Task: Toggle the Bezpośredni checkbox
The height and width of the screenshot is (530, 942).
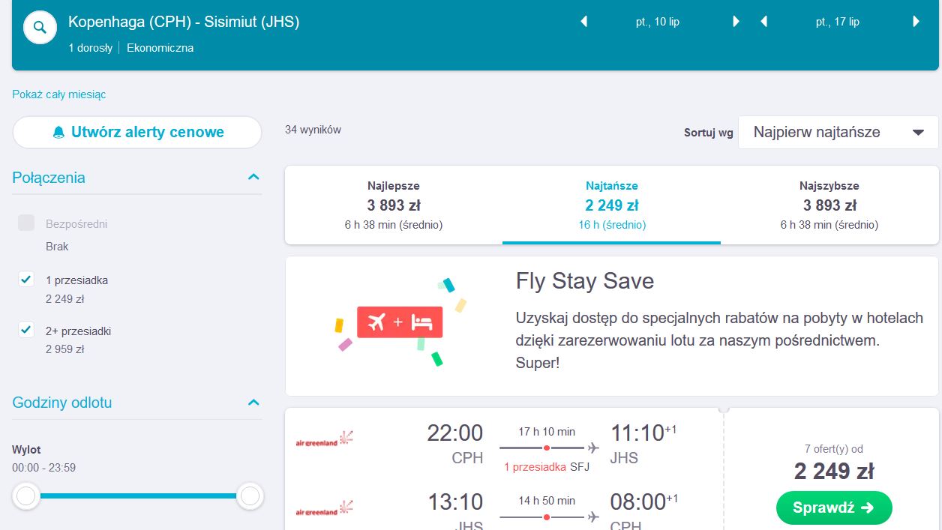Action: tap(26, 223)
